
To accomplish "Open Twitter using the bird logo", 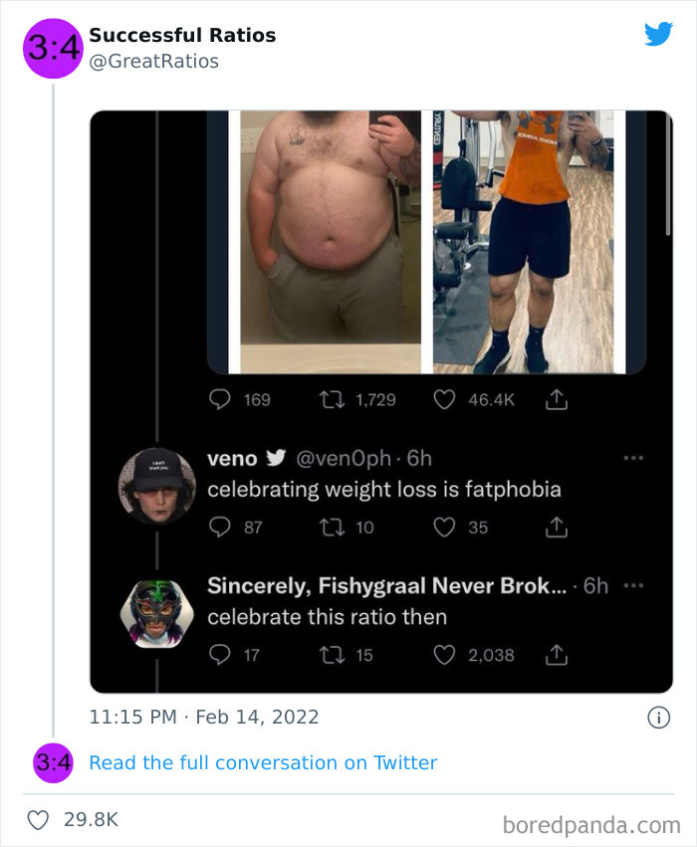I will 659,33.
